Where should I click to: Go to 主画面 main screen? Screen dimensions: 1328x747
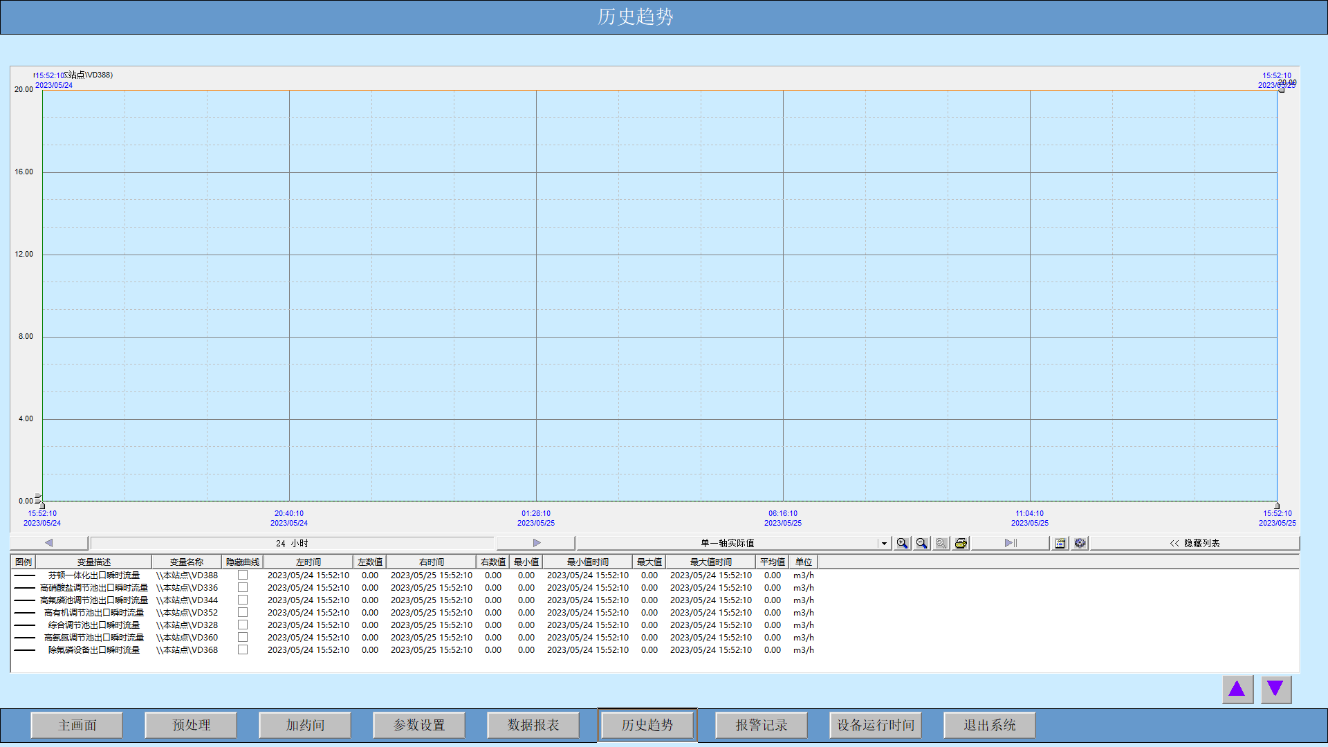click(x=77, y=725)
